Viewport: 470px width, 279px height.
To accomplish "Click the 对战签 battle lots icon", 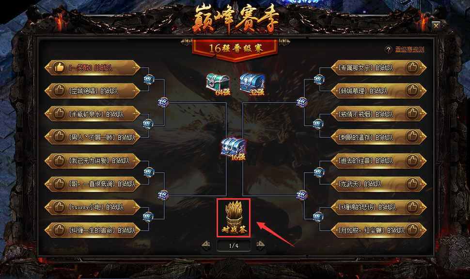I will coord(234,218).
